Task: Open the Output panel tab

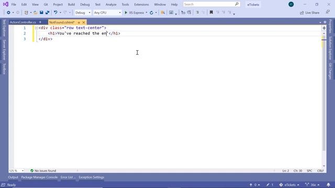Action: click(x=13, y=177)
